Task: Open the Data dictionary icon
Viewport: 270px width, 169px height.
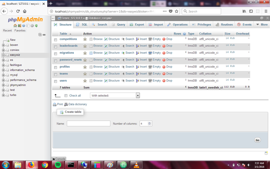Action: pos(66,104)
